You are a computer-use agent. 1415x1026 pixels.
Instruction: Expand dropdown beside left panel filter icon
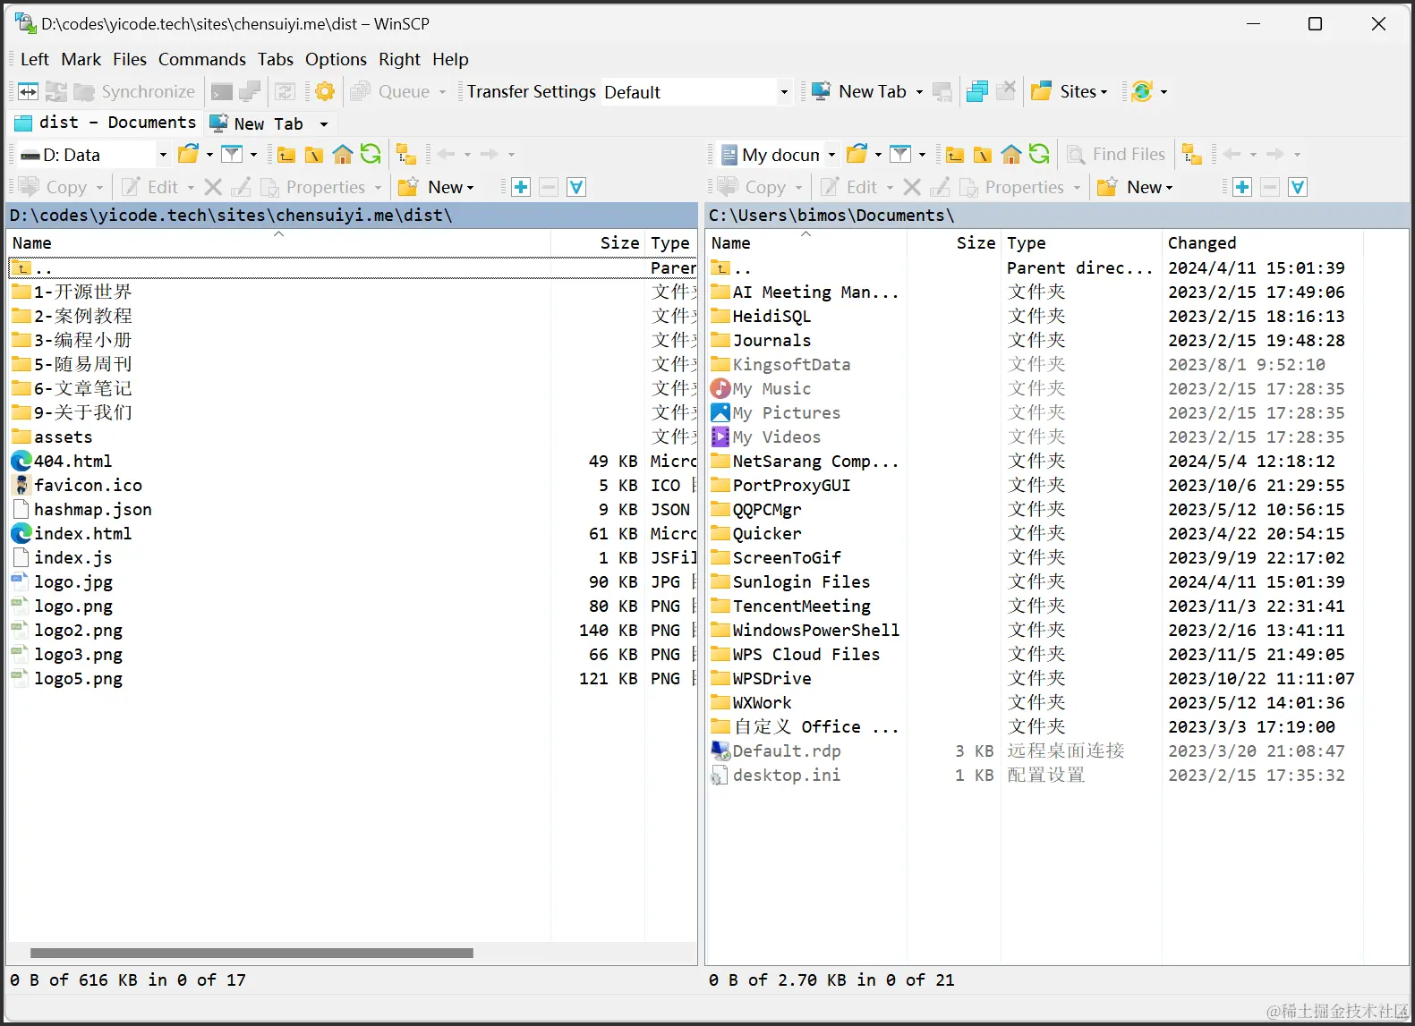[x=253, y=155]
